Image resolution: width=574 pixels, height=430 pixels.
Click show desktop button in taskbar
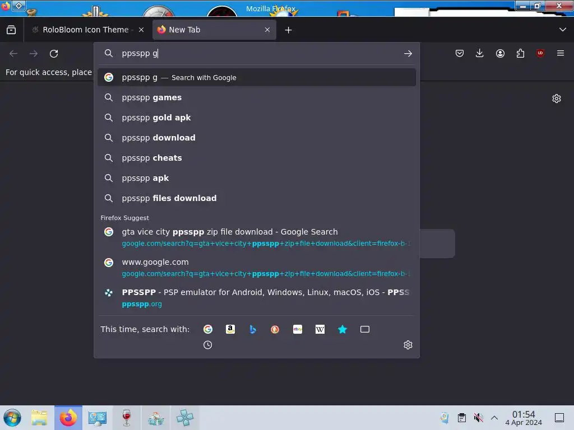pos(559,418)
